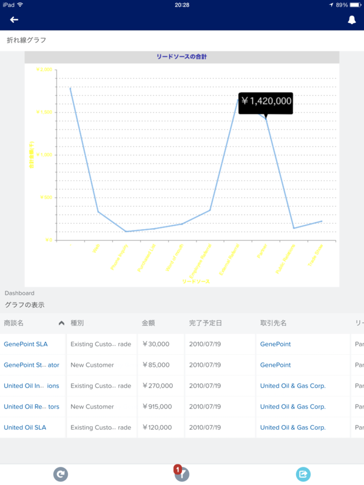
Task: Tap the リードソースの合計 chart title
Action: pyautogui.click(x=181, y=56)
